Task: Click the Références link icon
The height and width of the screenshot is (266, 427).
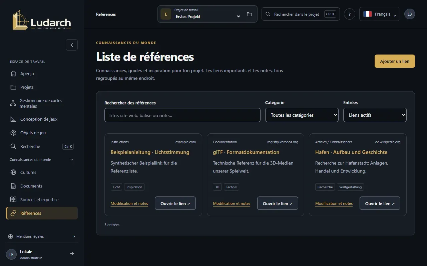Action: tap(13, 213)
